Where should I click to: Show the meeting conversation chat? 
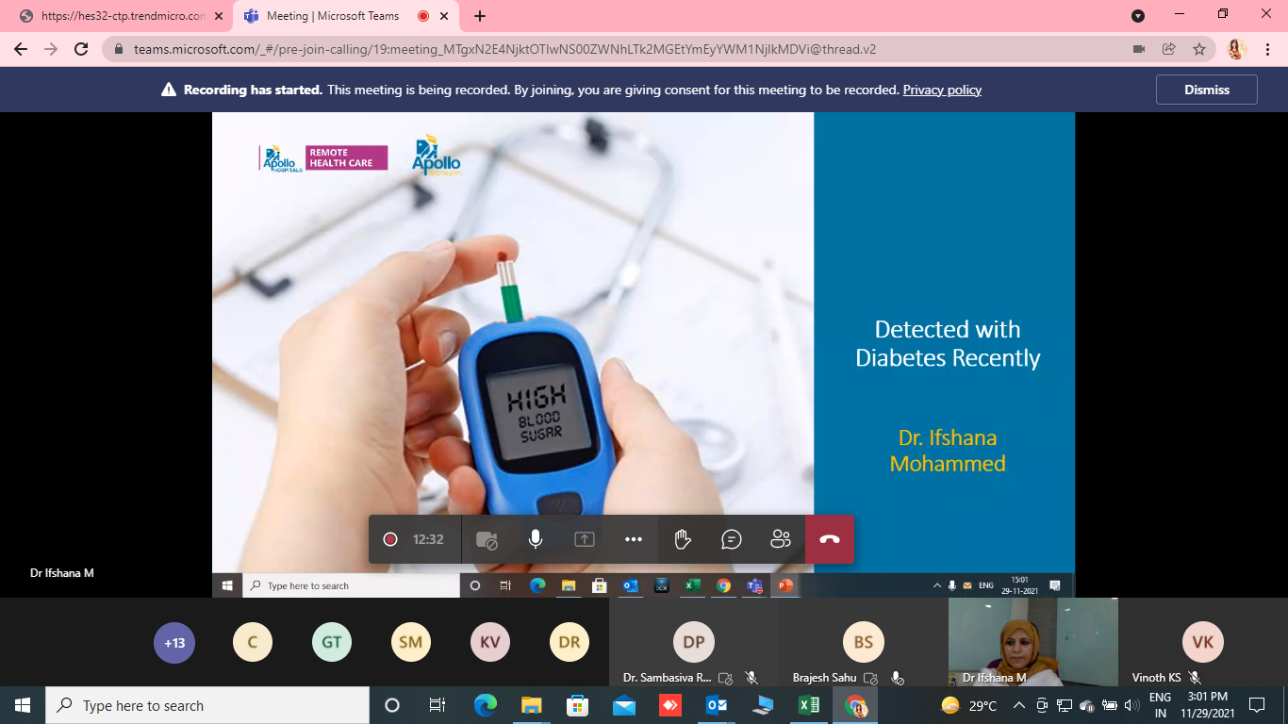point(732,539)
